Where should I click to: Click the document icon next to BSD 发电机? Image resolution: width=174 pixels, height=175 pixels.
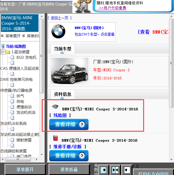pos(12,57)
